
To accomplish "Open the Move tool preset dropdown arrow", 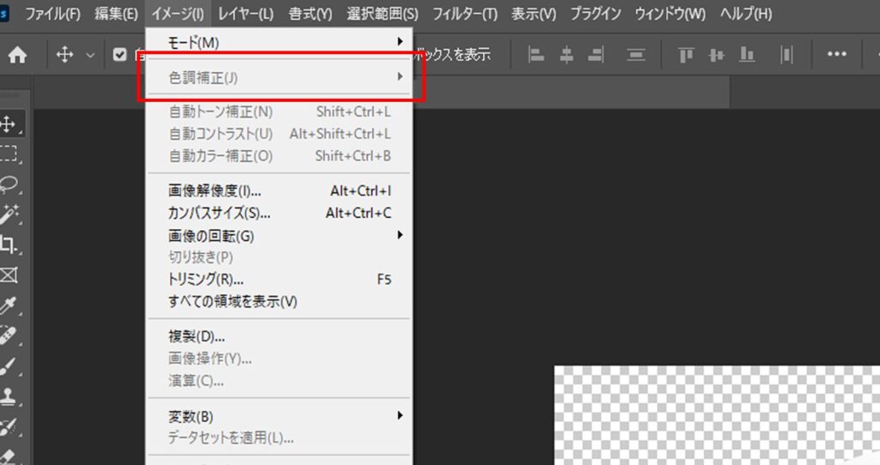I will point(90,55).
